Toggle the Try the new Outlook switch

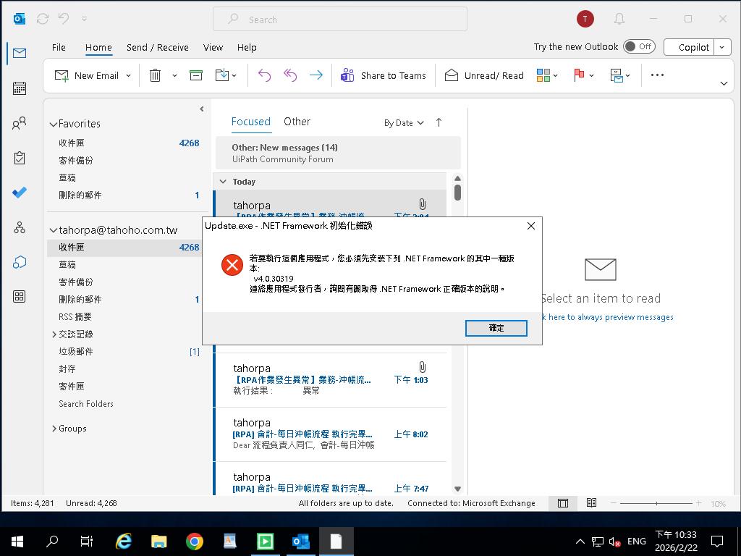(639, 46)
